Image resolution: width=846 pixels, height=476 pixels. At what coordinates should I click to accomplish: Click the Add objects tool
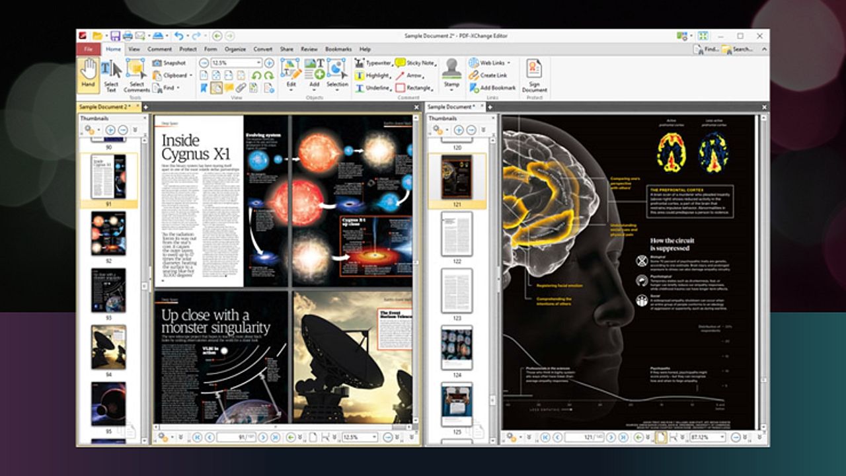coord(314,74)
